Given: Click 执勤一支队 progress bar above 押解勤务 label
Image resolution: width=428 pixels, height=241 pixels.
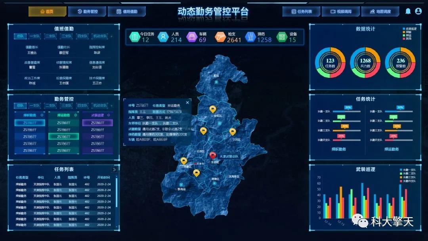Looking at the screenshot, I should pos(347,112).
